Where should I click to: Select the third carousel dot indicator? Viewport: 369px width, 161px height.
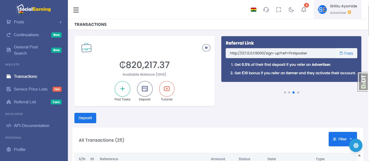pyautogui.click(x=294, y=92)
